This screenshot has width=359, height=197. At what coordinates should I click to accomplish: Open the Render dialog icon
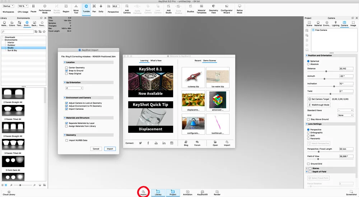217,193
